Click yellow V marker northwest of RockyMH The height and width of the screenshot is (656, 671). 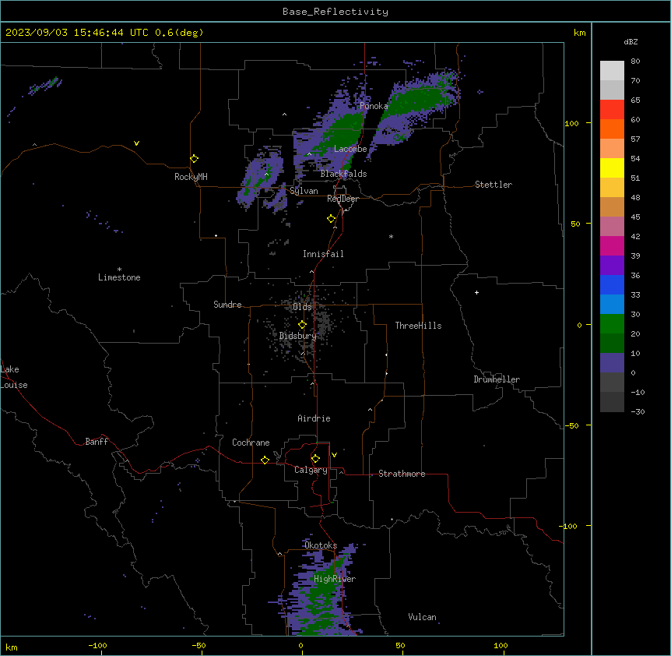(136, 143)
